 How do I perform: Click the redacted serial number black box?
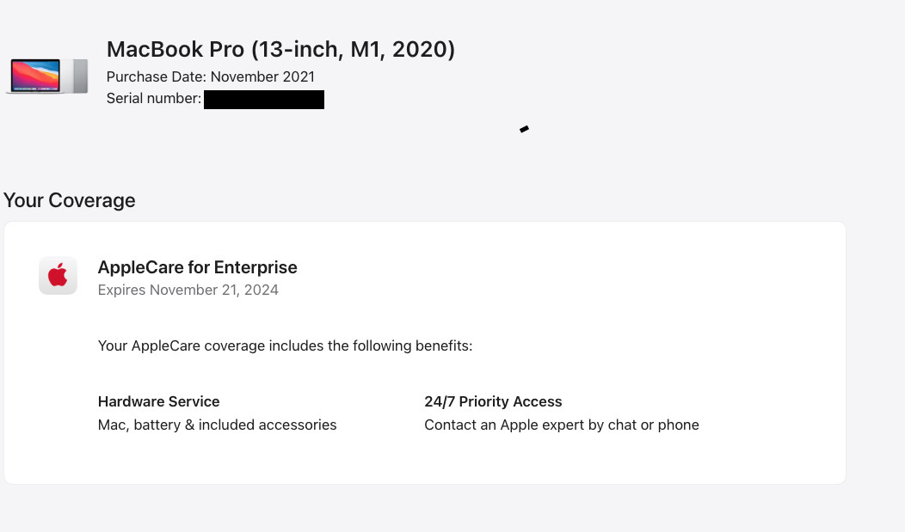[x=264, y=100]
